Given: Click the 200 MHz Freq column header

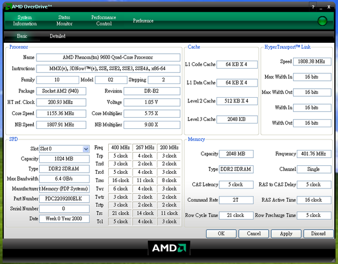Looking at the screenshot, I should 169,148.
